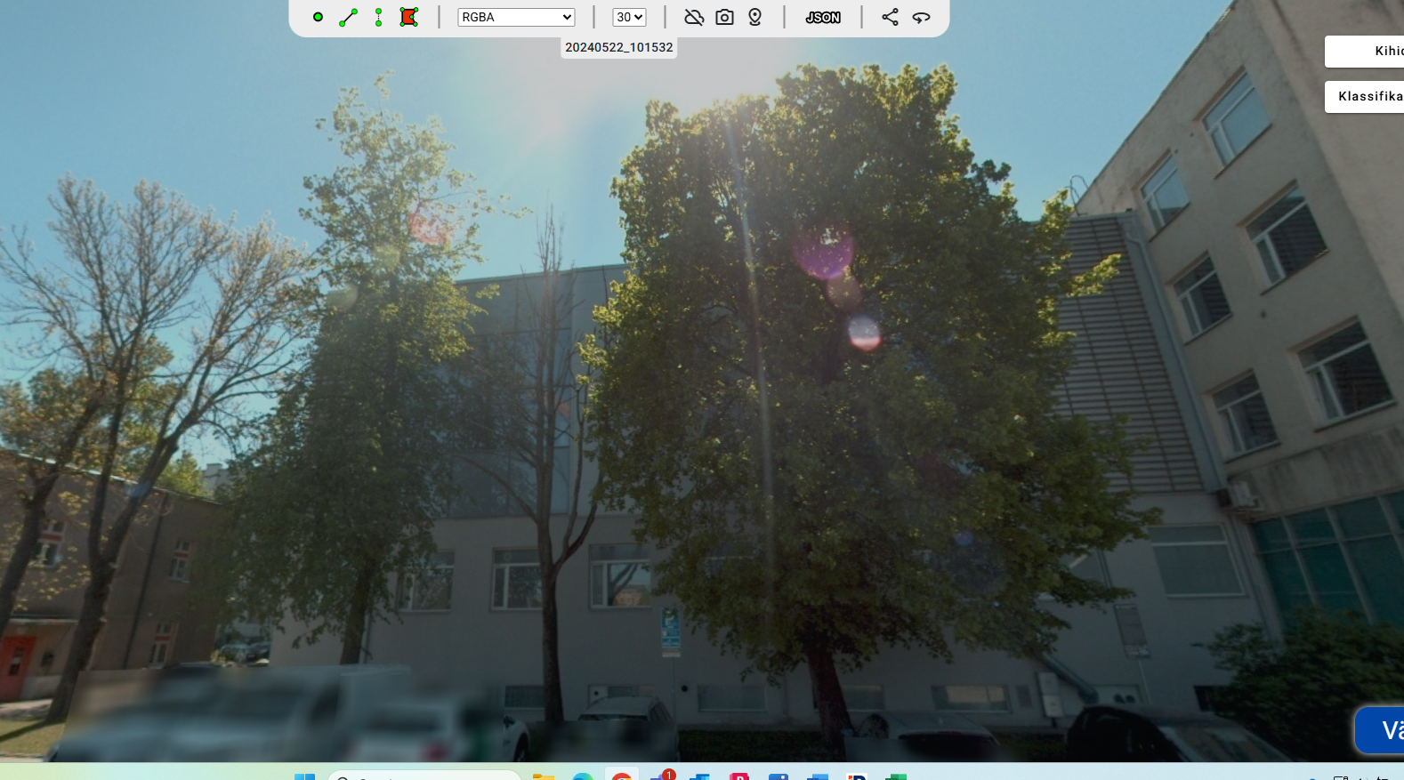Open File Explorer from the taskbar
The image size is (1404, 780).
coord(543,776)
